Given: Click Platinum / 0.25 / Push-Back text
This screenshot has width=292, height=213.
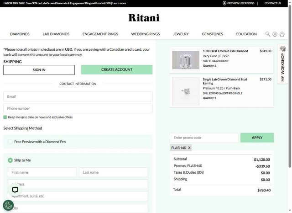Looking at the screenshot, I should coord(221,88).
